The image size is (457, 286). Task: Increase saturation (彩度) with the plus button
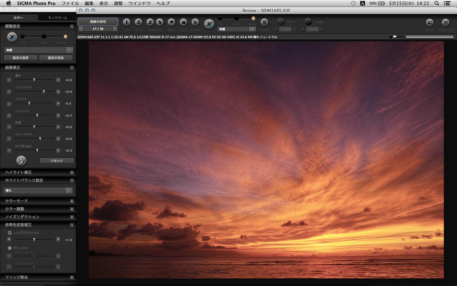point(58,127)
